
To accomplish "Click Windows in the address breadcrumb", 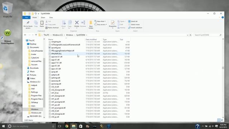I will tap(69, 35).
